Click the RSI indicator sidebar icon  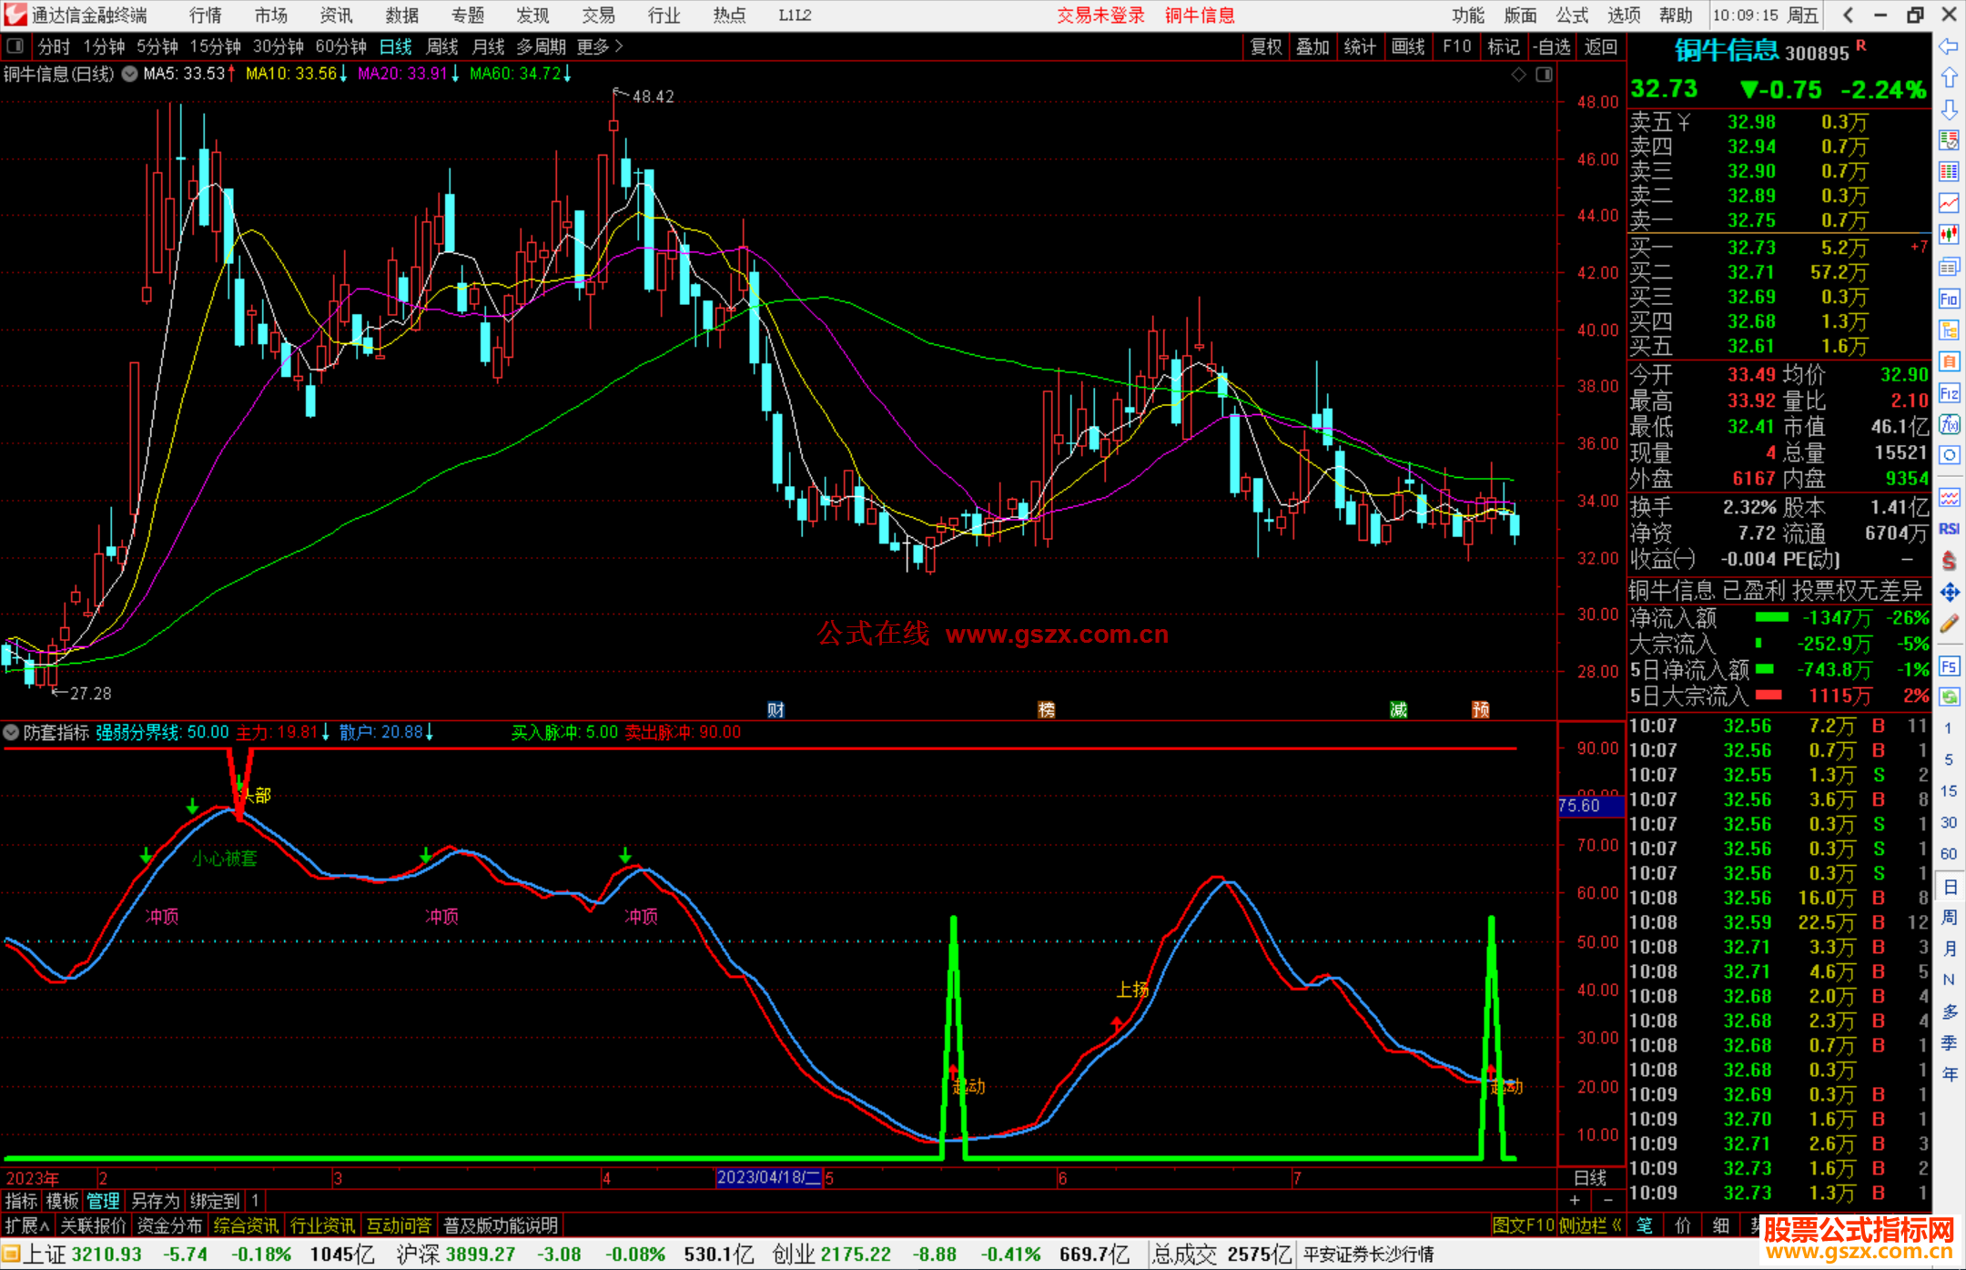[1949, 529]
